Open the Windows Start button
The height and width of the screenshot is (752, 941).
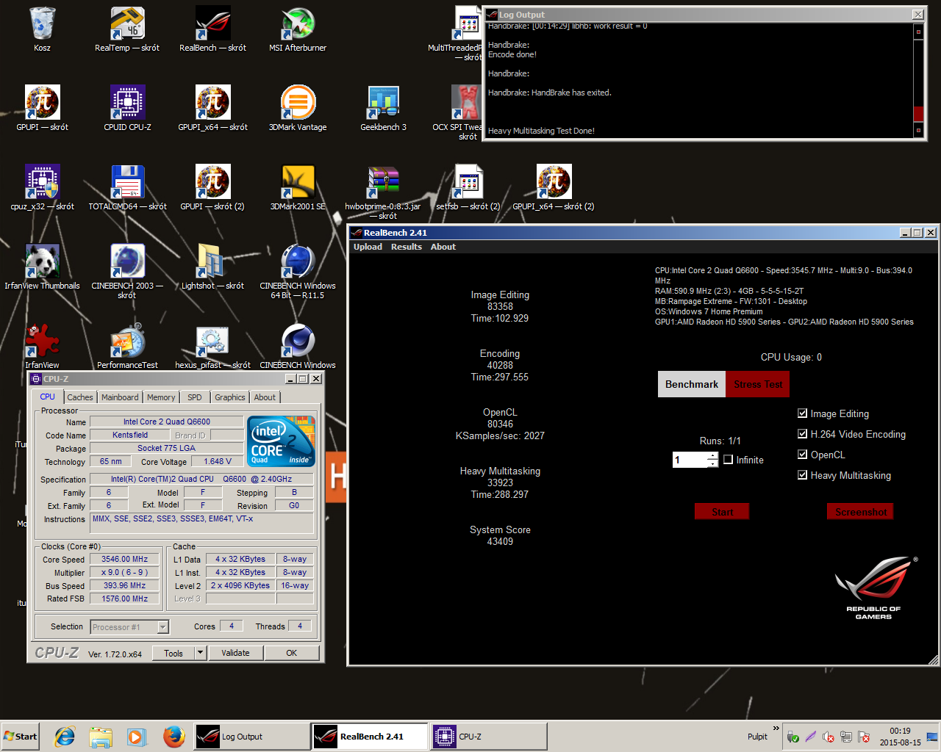pos(21,737)
